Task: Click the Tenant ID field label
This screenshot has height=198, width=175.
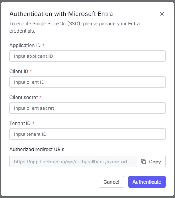Action: coord(20,123)
